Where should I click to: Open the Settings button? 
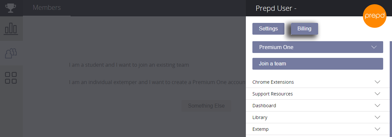click(x=268, y=29)
